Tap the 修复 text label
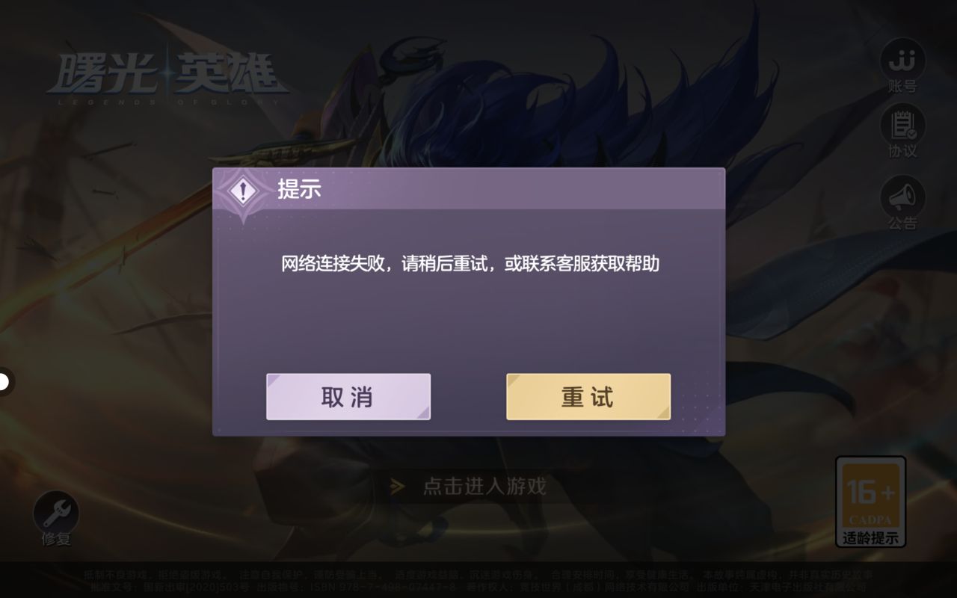 click(56, 539)
